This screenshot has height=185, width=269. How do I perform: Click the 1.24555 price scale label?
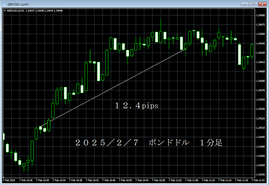[260, 100]
